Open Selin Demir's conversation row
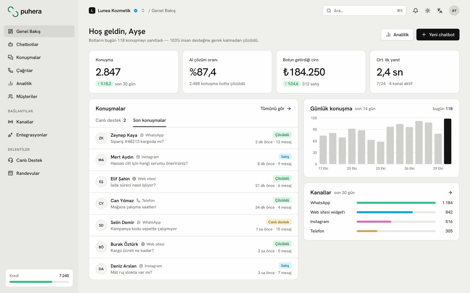This screenshot has height=293, width=470. [193, 225]
